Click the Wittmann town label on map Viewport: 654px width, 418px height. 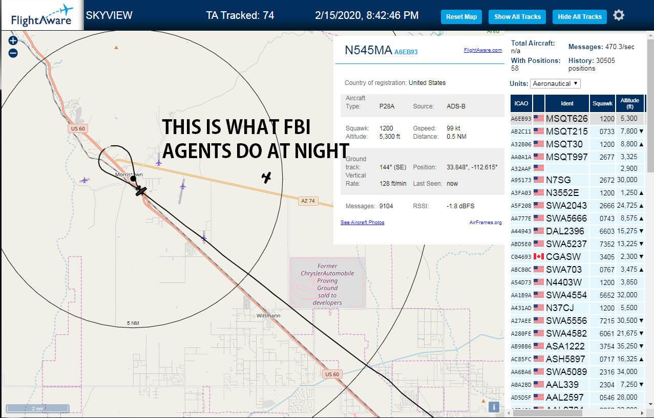point(268,316)
